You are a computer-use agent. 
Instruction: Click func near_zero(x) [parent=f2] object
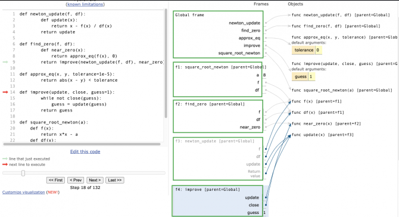(x=326, y=123)
